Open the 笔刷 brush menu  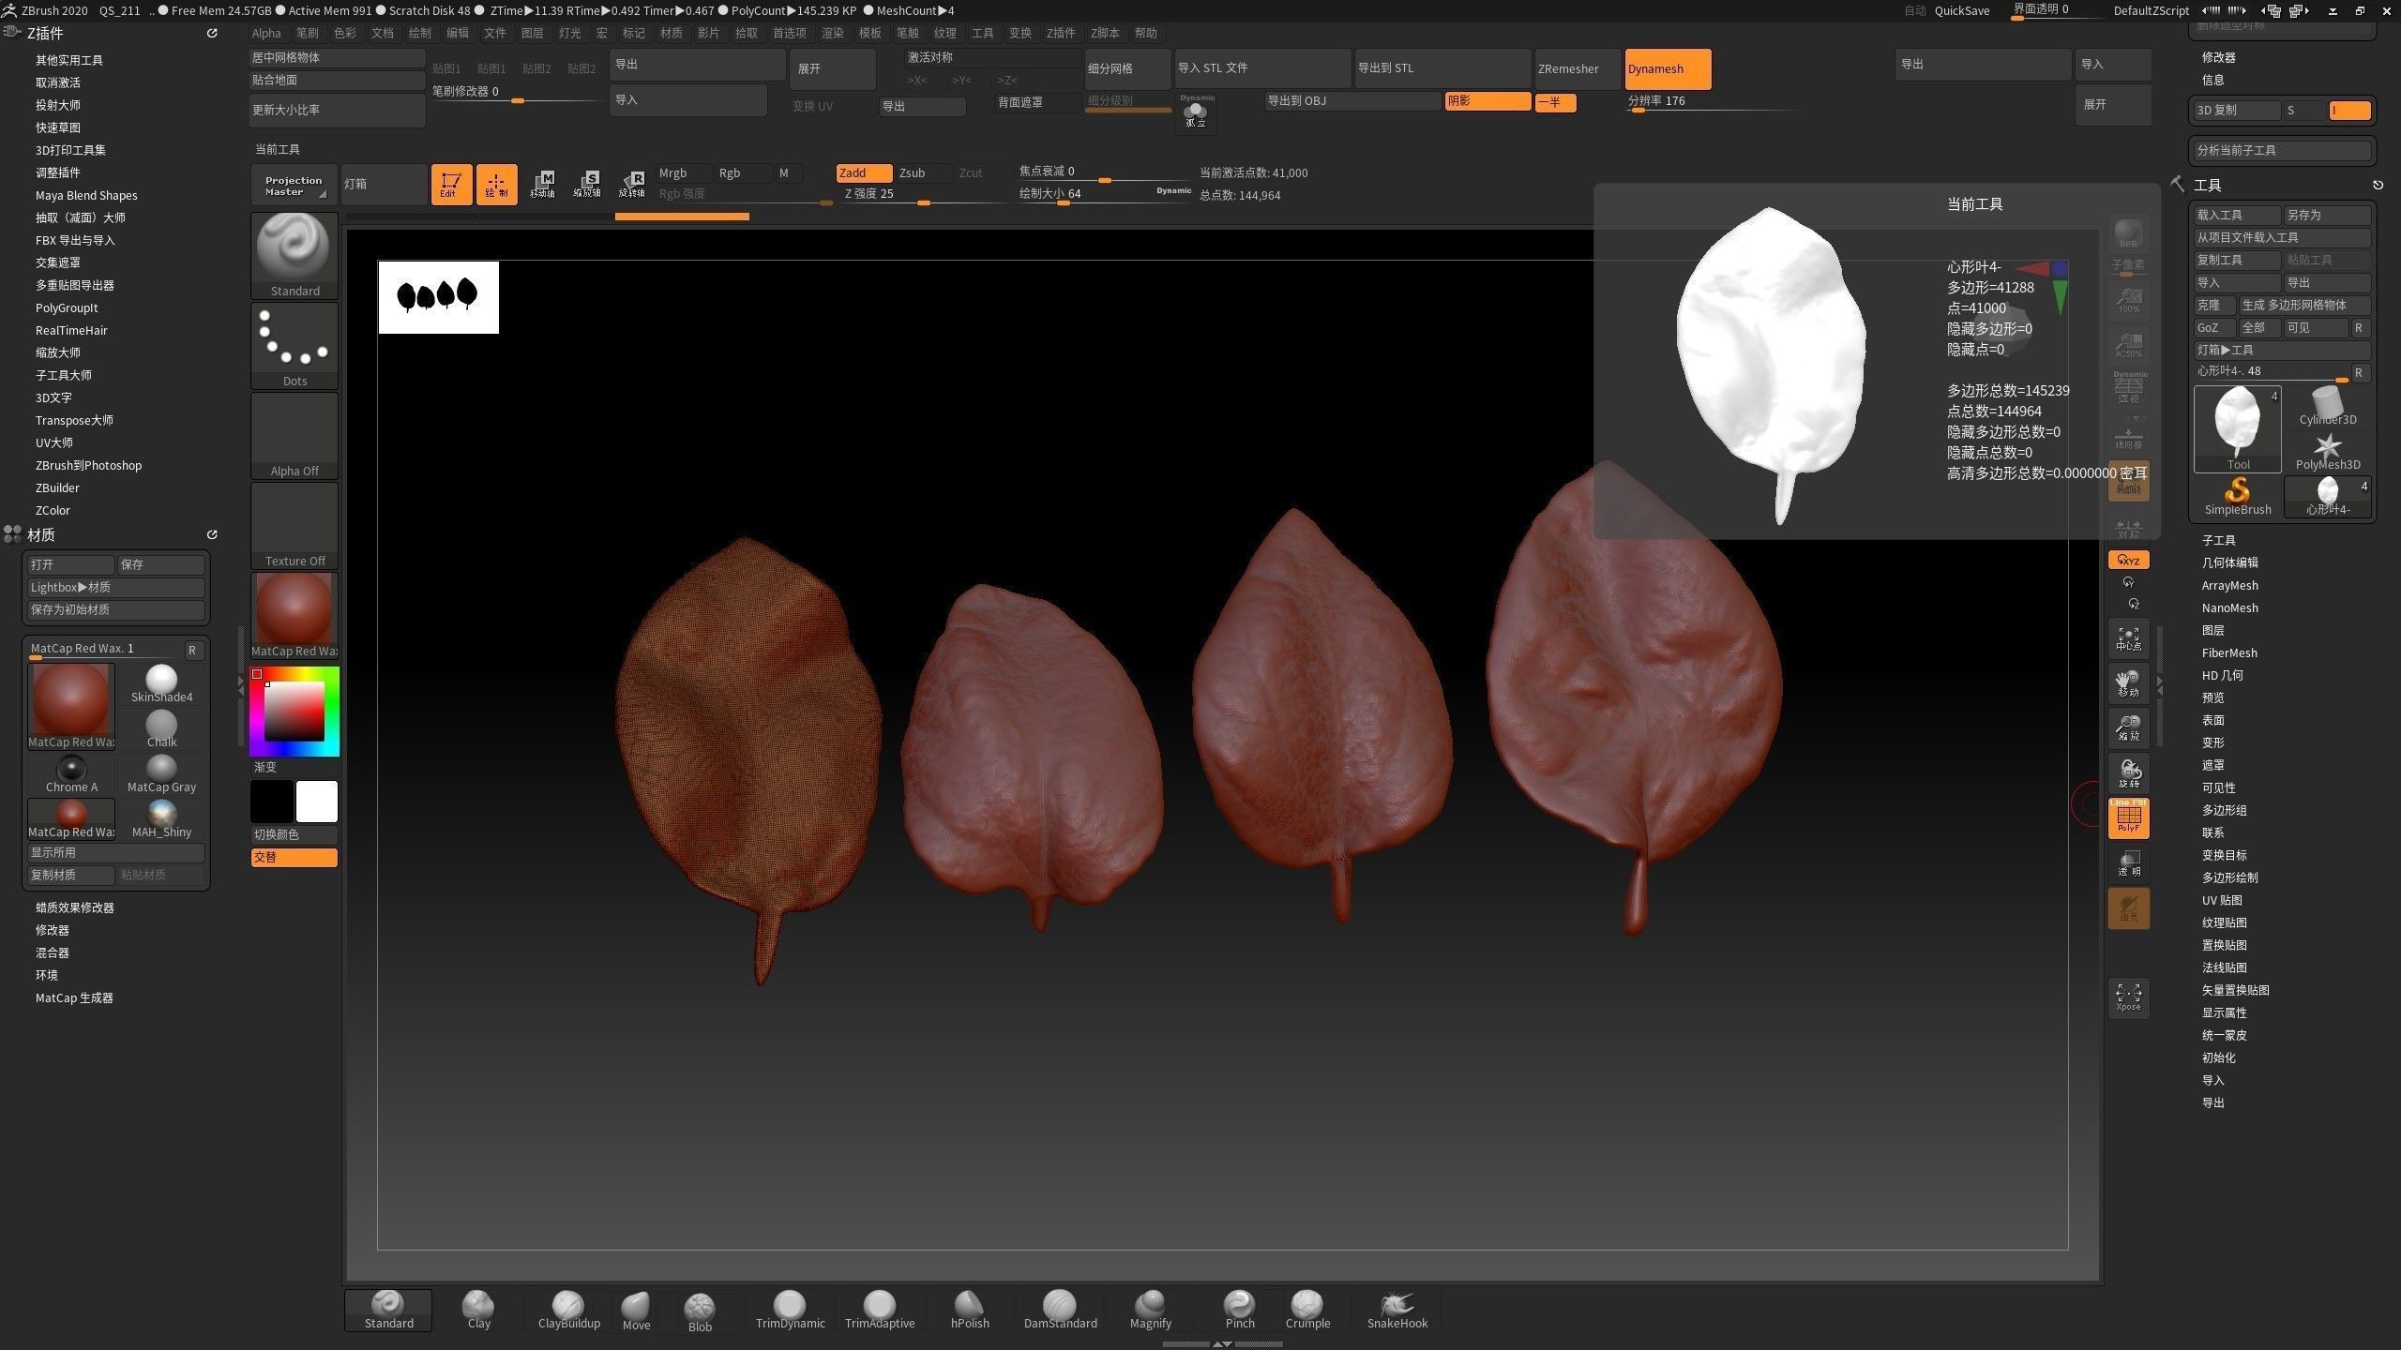[x=308, y=33]
